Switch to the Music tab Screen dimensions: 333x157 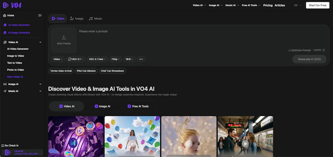point(96,19)
